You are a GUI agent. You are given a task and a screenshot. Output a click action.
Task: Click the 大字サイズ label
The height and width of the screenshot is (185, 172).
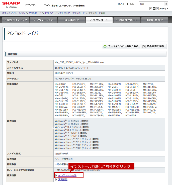[x=164, y=9]
